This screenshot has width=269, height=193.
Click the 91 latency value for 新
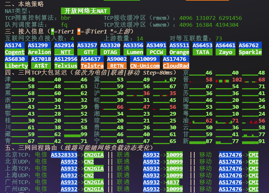click(261, 141)
